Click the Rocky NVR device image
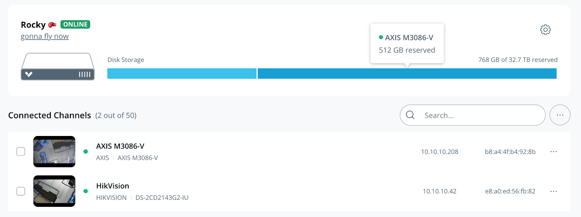This screenshot has height=217, width=581. (x=58, y=67)
